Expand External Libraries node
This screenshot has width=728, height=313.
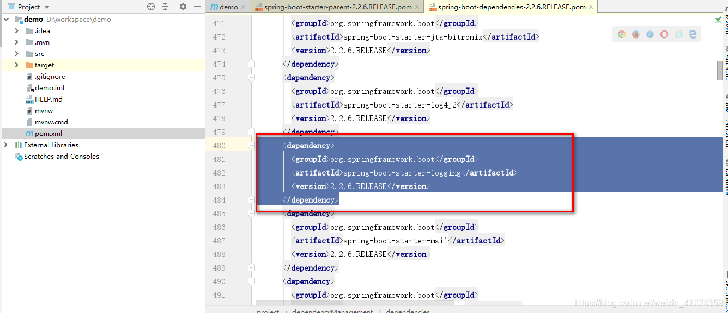6,145
